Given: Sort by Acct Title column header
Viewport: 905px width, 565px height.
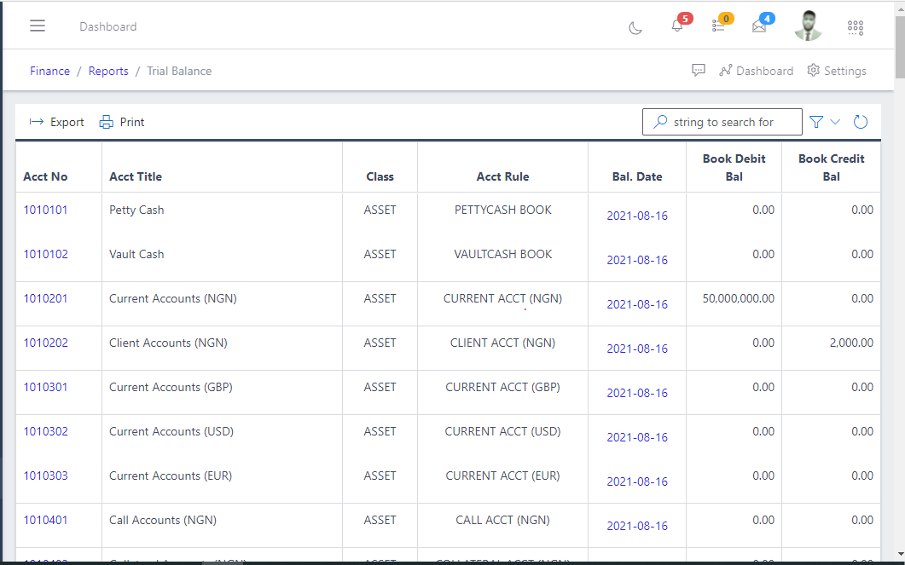Looking at the screenshot, I should coord(136,176).
